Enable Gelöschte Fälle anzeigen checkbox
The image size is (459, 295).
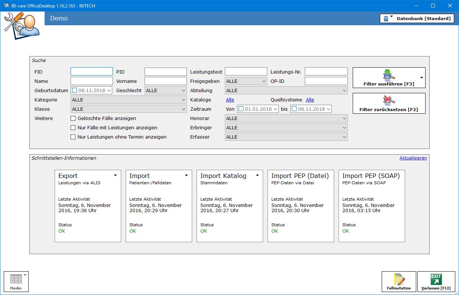coord(73,119)
